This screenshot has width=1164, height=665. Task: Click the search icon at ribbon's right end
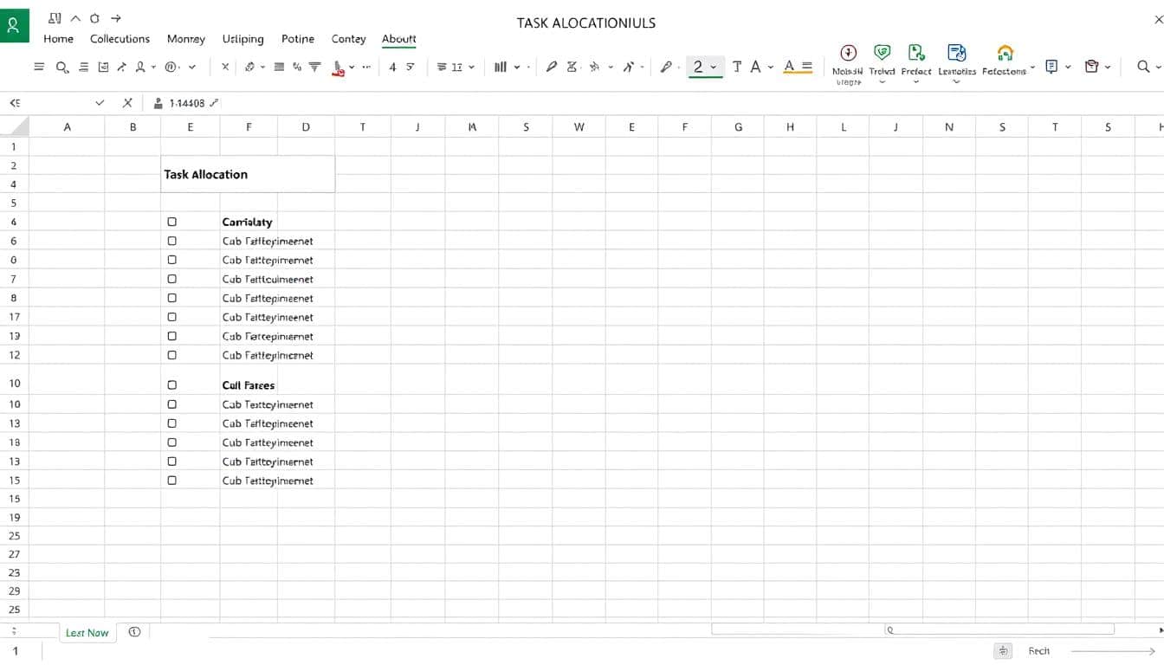point(1143,67)
